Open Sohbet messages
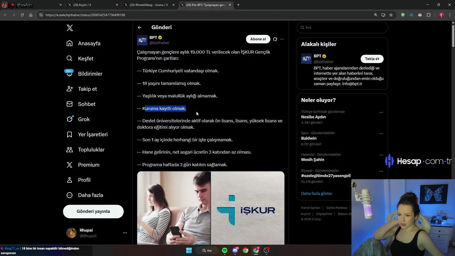 click(81, 104)
